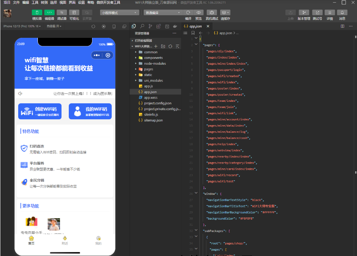Open version management
357x256 pixels.
click(x=304, y=12)
